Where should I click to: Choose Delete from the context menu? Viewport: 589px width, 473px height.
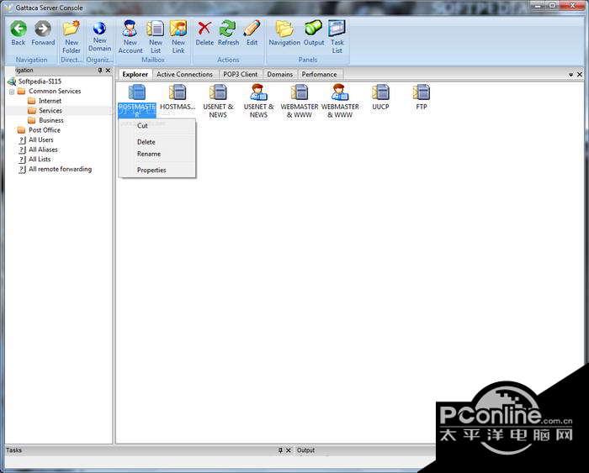click(x=157, y=142)
